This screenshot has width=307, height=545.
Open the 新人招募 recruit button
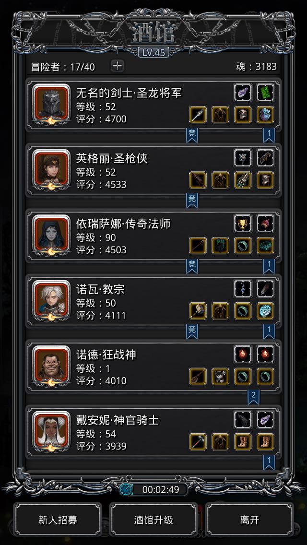[x=58, y=521]
